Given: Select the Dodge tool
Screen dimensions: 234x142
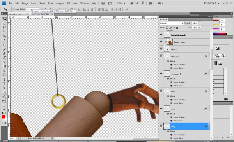Looking at the screenshot, I should [4, 74].
